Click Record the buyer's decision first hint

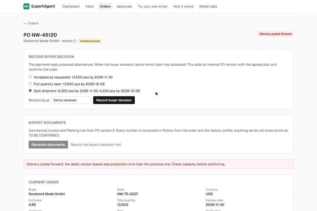[96, 145]
